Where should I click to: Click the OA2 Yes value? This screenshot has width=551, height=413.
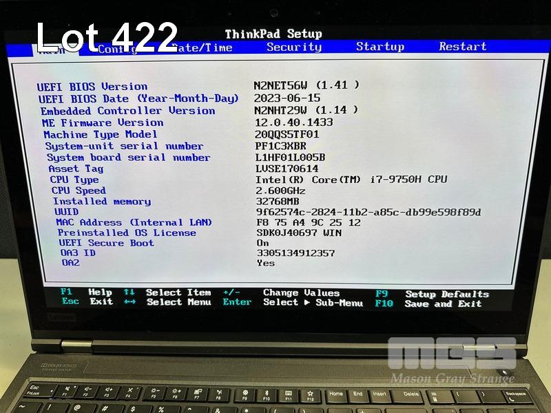(265, 263)
